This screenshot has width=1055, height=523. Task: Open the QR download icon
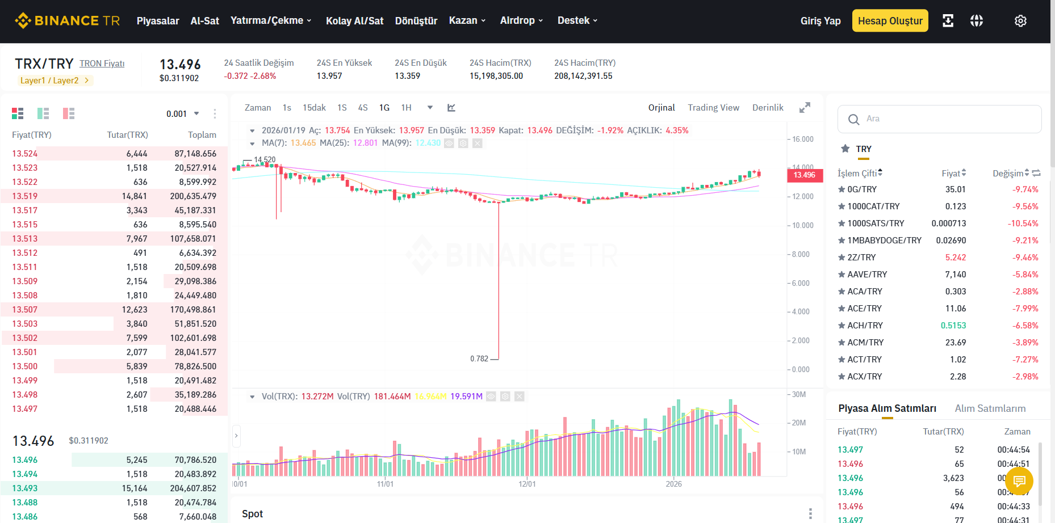948,21
